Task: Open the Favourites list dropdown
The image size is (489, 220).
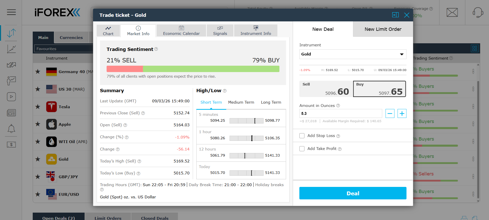Action: (x=63, y=49)
